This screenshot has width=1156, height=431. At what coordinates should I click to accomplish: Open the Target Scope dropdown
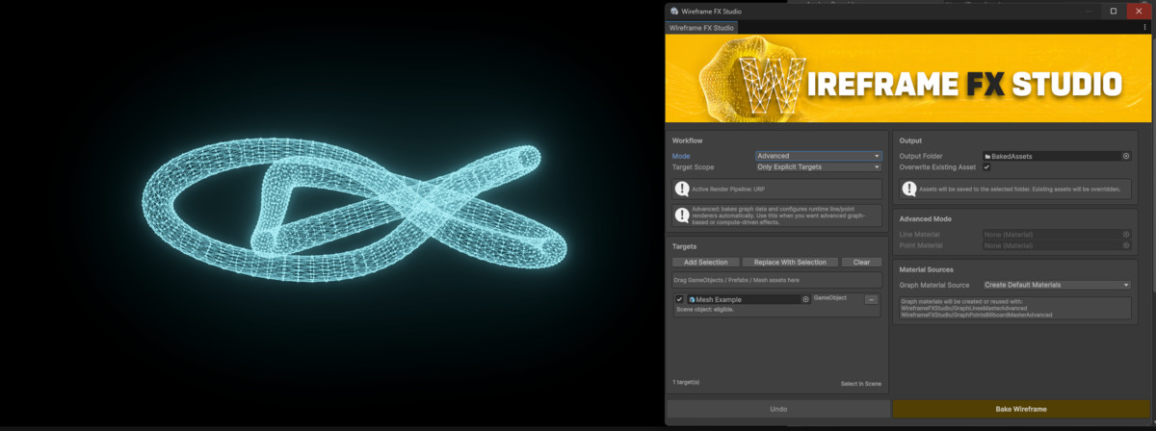click(819, 166)
